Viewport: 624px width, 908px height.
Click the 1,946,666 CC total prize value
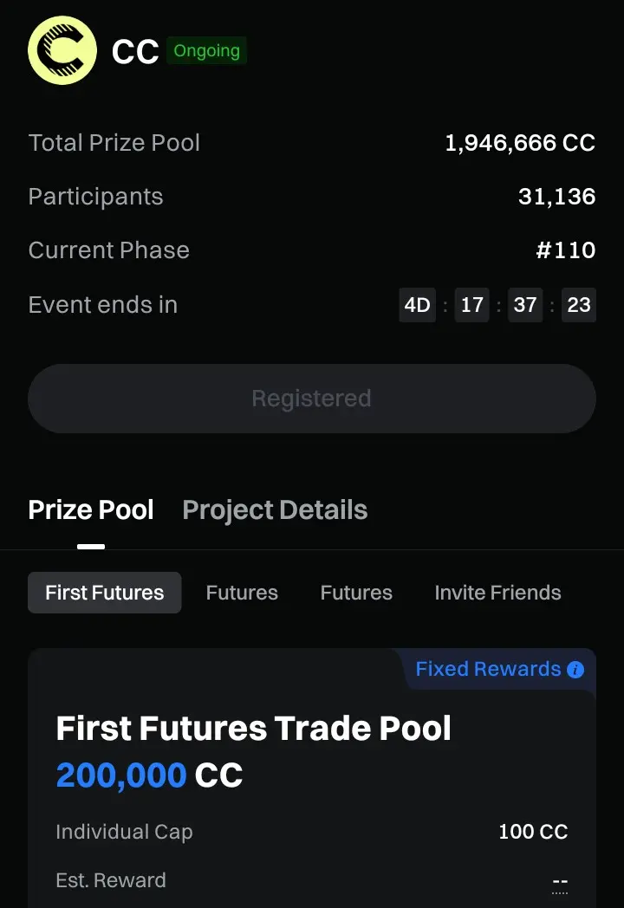click(x=520, y=143)
